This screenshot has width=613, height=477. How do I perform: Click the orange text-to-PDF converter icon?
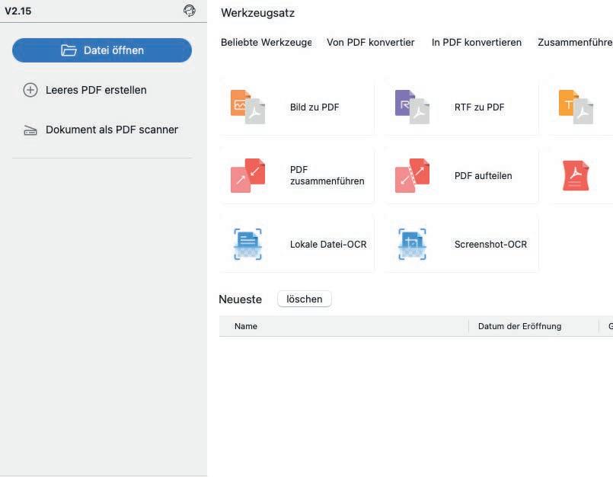pyautogui.click(x=576, y=107)
